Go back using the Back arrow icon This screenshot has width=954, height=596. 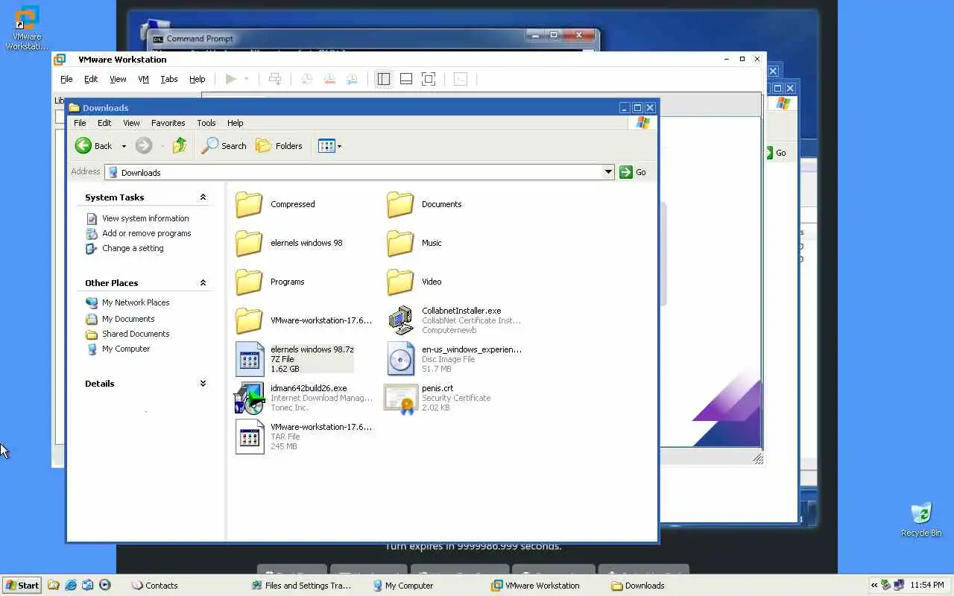pos(83,146)
